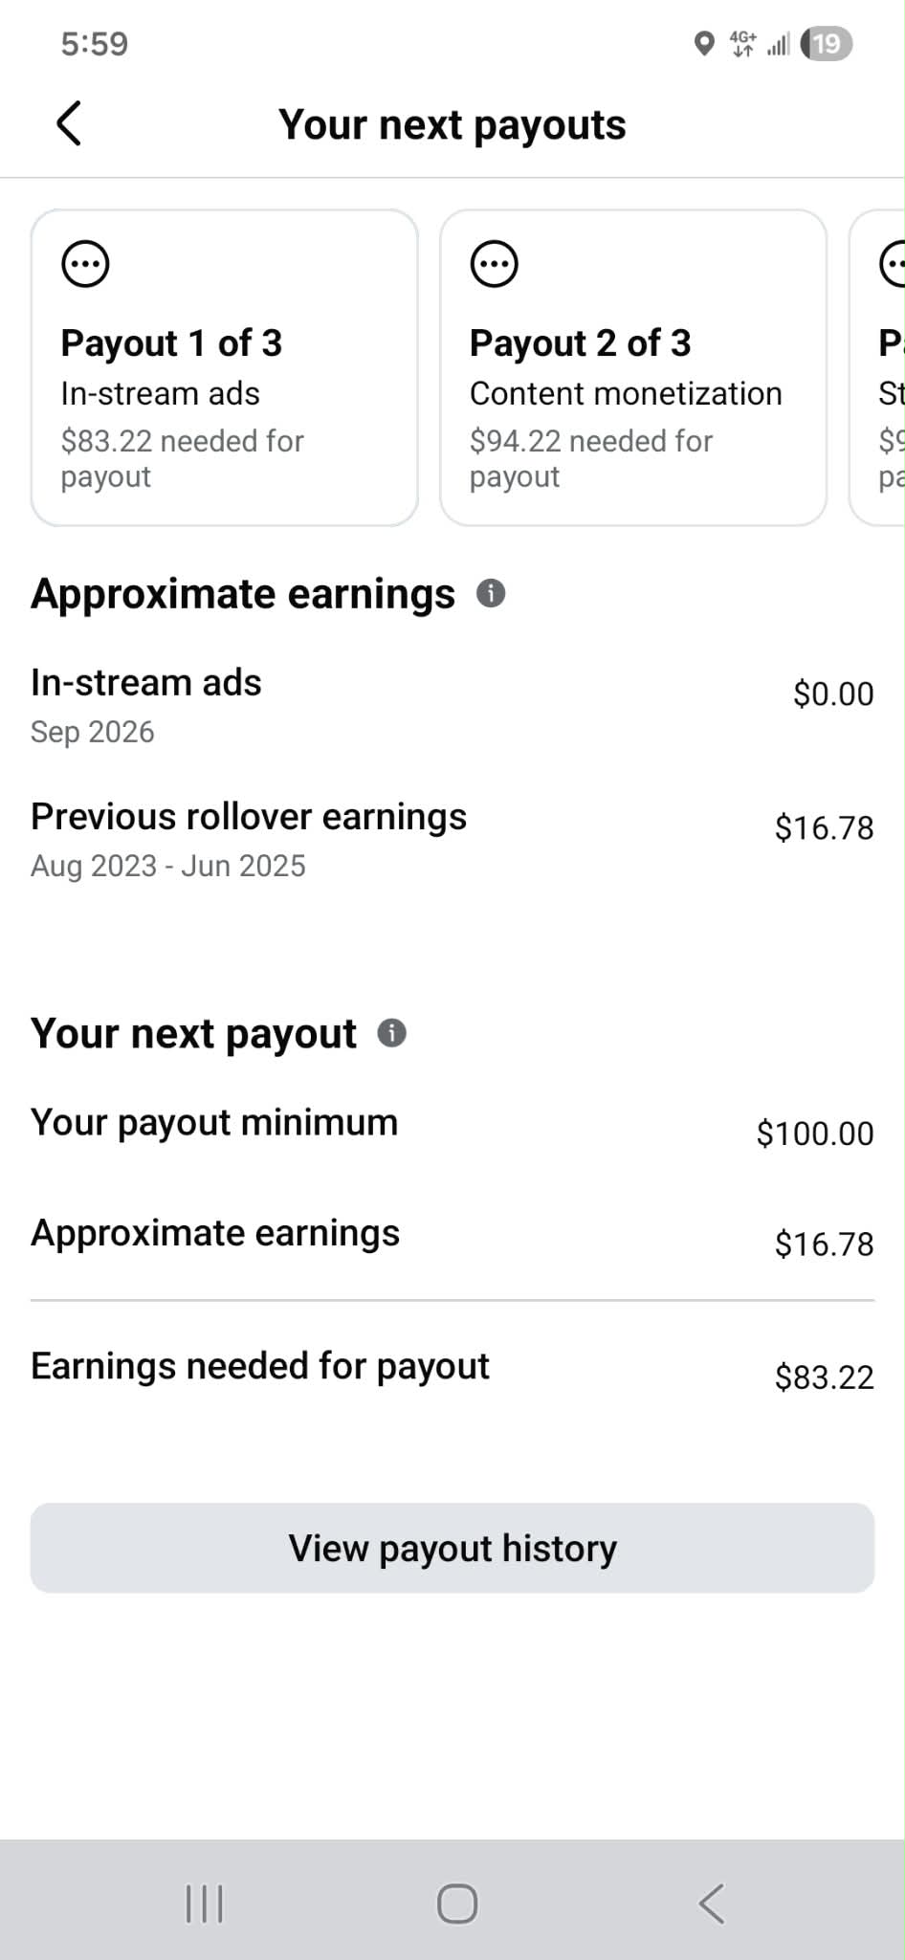Tap the partially visible third payout card icon
The width and height of the screenshot is (905, 1960).
893,263
